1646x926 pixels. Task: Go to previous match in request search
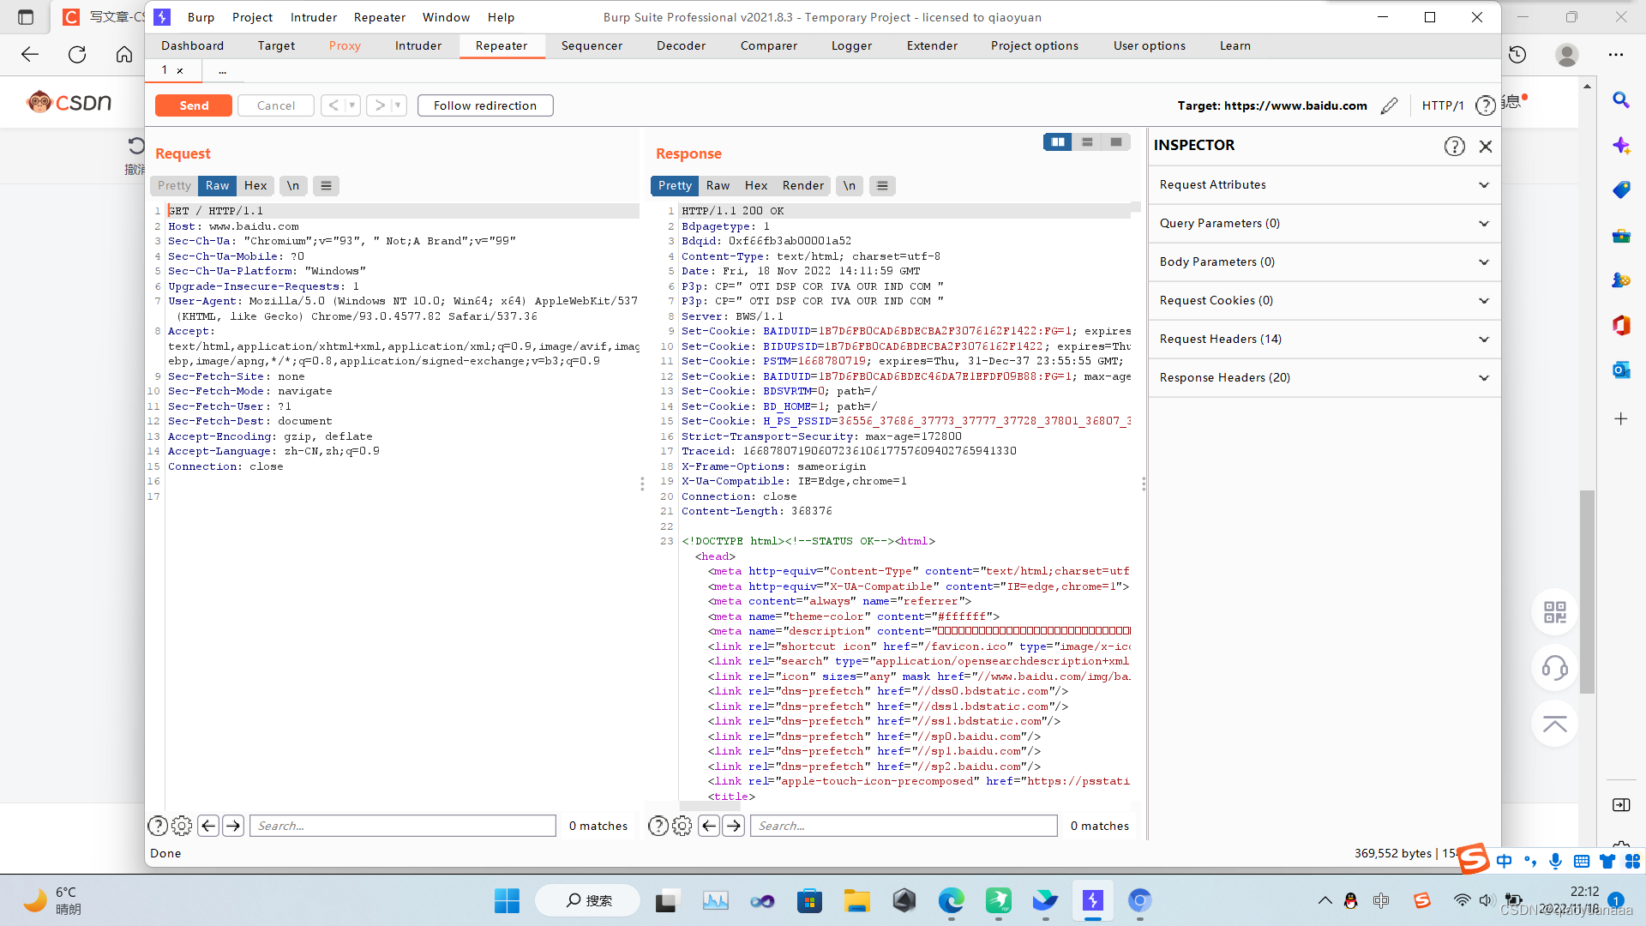pyautogui.click(x=208, y=826)
